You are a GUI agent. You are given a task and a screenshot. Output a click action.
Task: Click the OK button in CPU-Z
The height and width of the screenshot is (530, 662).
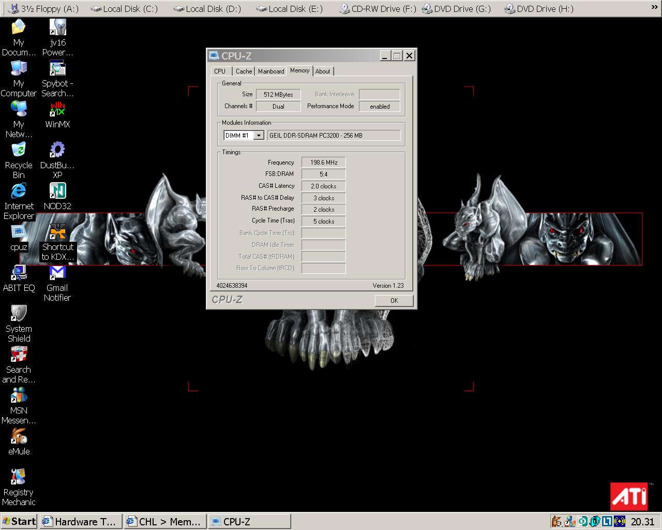(394, 301)
